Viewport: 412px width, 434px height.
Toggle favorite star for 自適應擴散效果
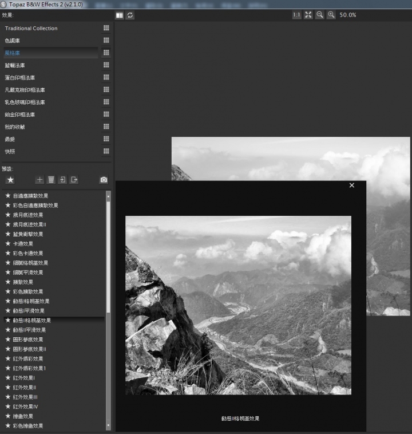point(8,196)
